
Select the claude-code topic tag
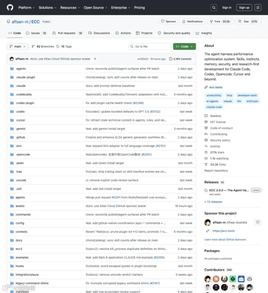(214, 107)
